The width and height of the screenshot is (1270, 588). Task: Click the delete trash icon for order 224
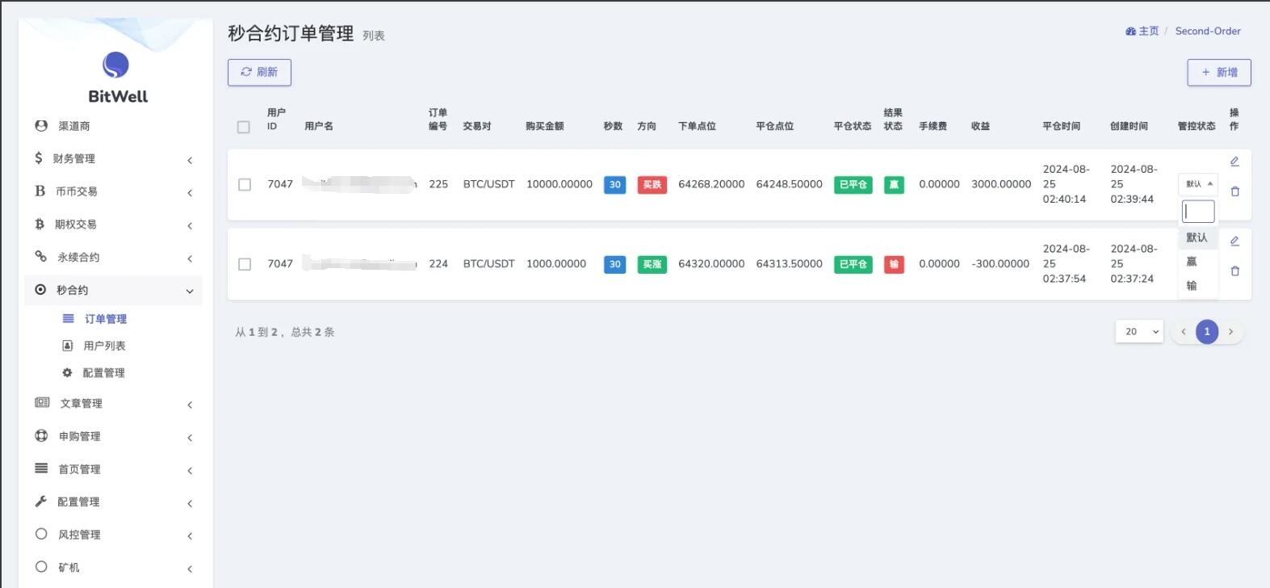pyautogui.click(x=1234, y=271)
